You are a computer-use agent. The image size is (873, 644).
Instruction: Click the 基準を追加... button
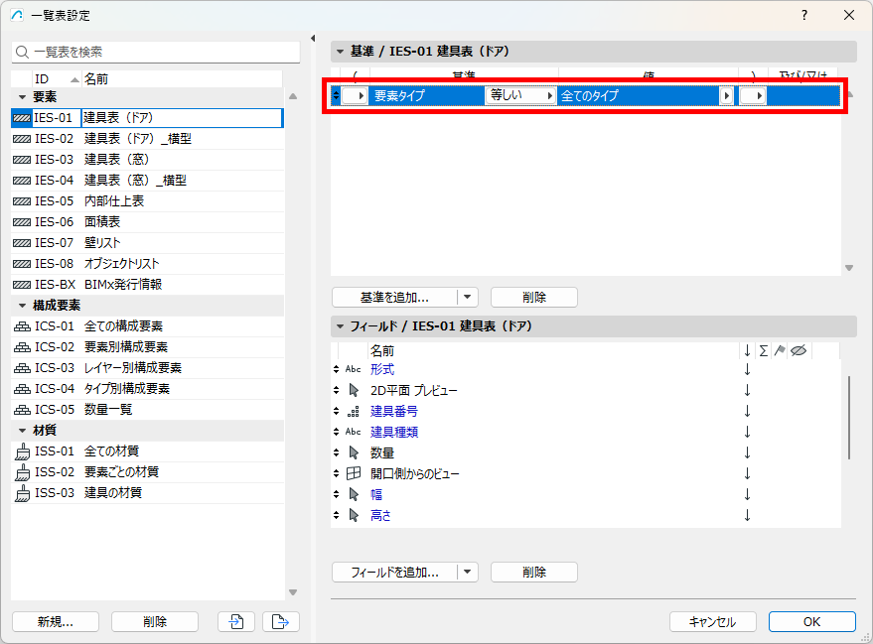[x=394, y=297]
